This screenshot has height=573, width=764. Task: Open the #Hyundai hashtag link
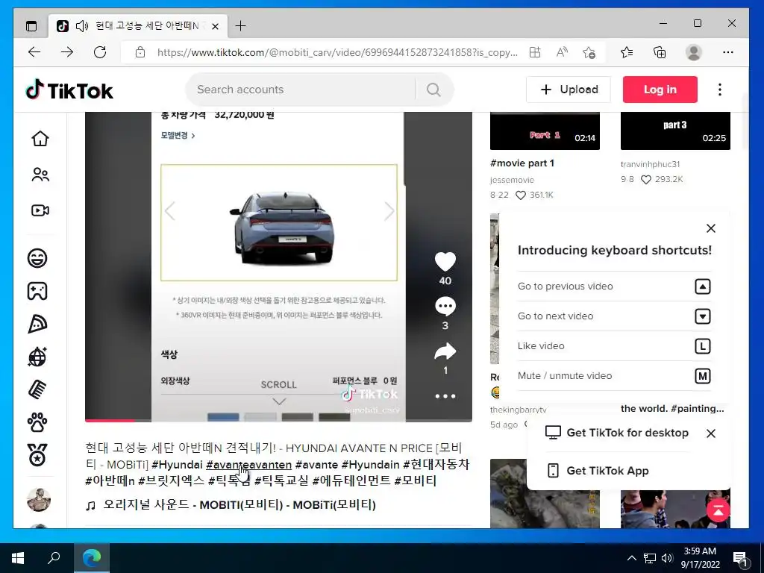(177, 464)
